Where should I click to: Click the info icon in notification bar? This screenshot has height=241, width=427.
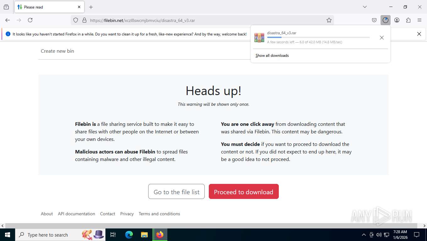[x=8, y=34]
